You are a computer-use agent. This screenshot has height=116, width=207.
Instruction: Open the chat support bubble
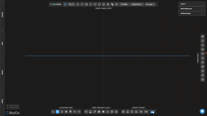(202, 111)
